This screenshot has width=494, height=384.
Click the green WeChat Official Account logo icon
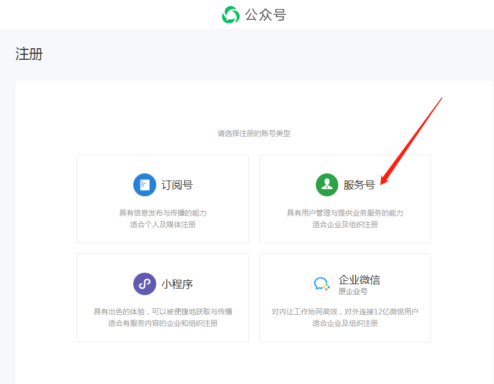tap(231, 15)
